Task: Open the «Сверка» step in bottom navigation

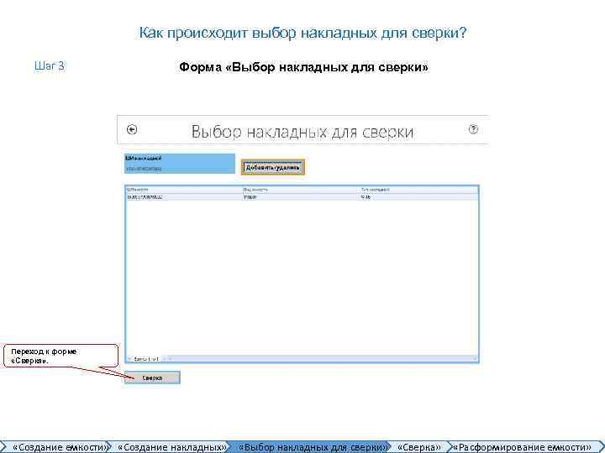Action: pos(418,447)
